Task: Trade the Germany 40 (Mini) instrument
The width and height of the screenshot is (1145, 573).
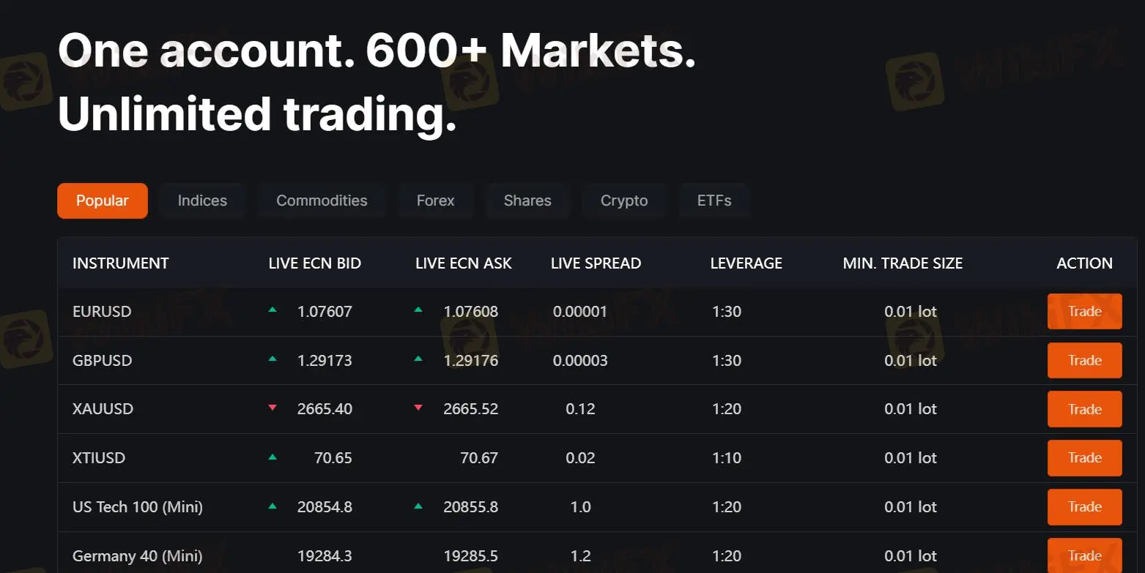Action: pos(1084,555)
